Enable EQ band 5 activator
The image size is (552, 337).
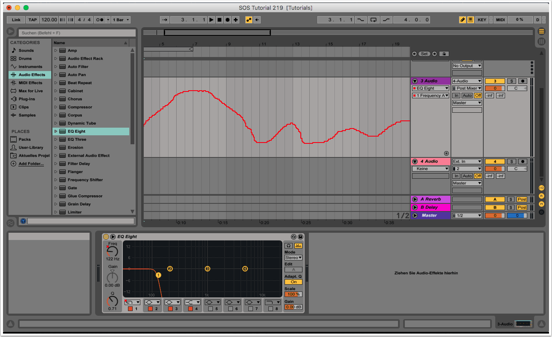tap(210, 308)
